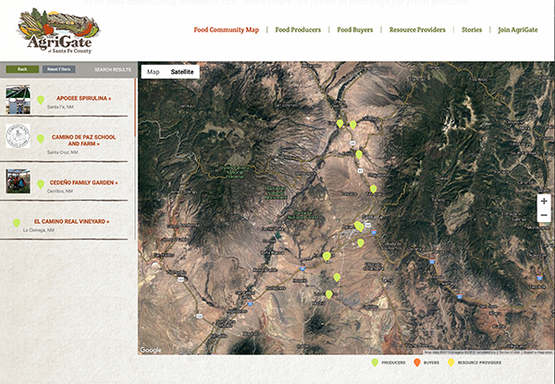Image resolution: width=555 pixels, height=384 pixels.
Task: Click the green pin beside El Camino Real Vineyard
Action: point(17,223)
